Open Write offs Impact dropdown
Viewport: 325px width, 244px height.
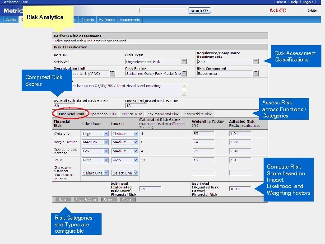(x=125, y=134)
